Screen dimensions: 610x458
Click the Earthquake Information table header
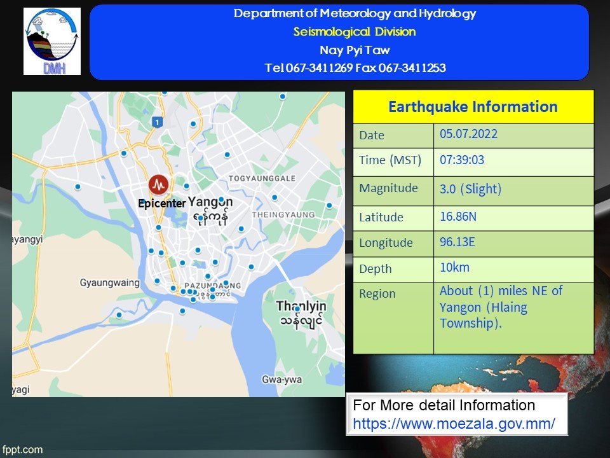473,107
